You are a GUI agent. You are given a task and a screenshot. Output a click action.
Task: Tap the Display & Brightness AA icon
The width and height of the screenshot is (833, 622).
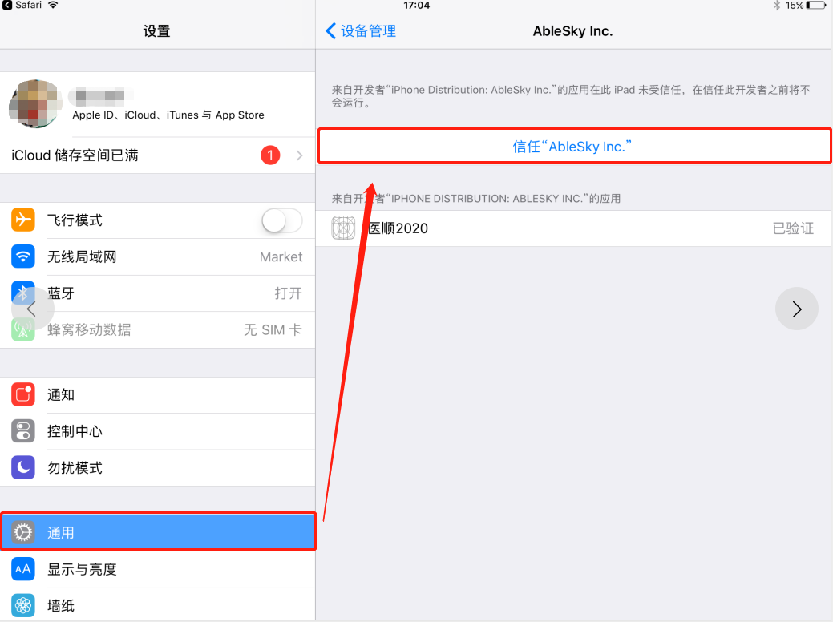pos(22,569)
